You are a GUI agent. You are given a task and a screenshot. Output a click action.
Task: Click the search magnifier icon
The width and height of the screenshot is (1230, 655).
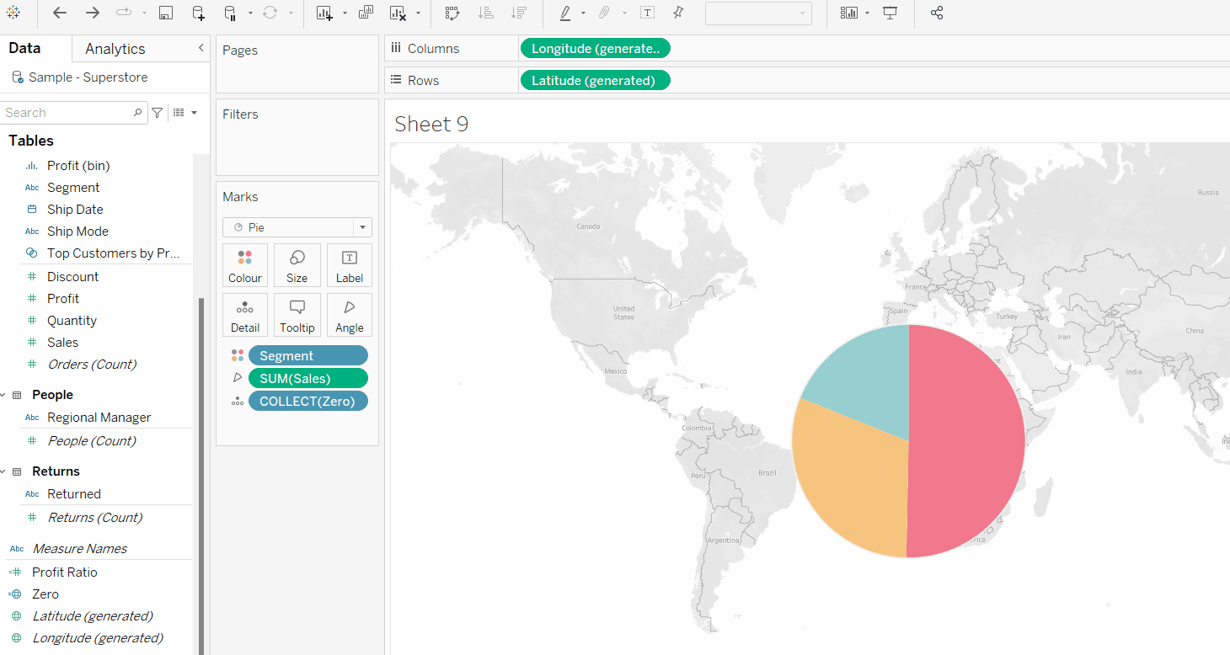click(138, 113)
